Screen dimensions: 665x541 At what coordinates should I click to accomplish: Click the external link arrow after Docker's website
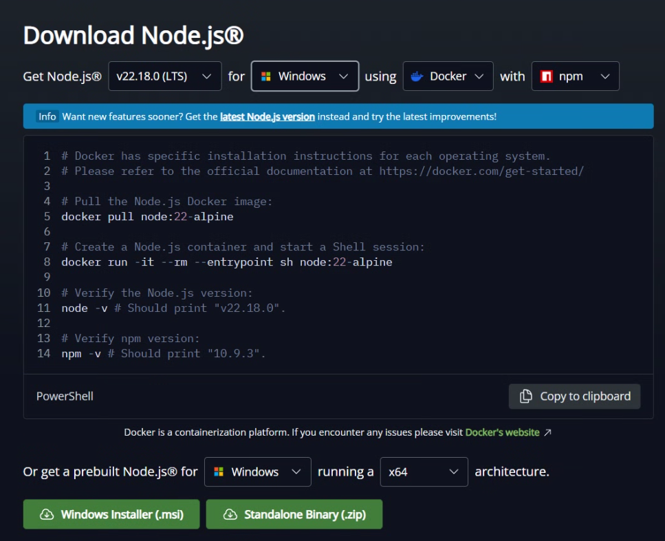click(x=547, y=432)
